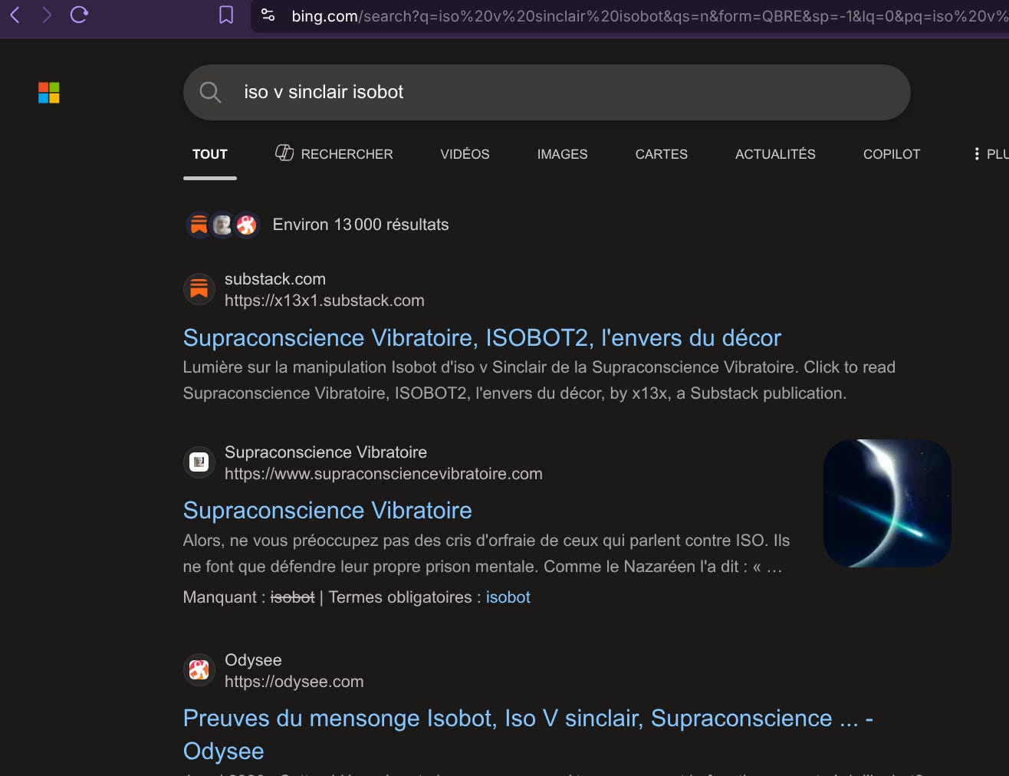Open "Supraconscience Vibratoire, ISOBOT2, l'envers du décor" result
This screenshot has height=776, width=1009.
point(482,338)
